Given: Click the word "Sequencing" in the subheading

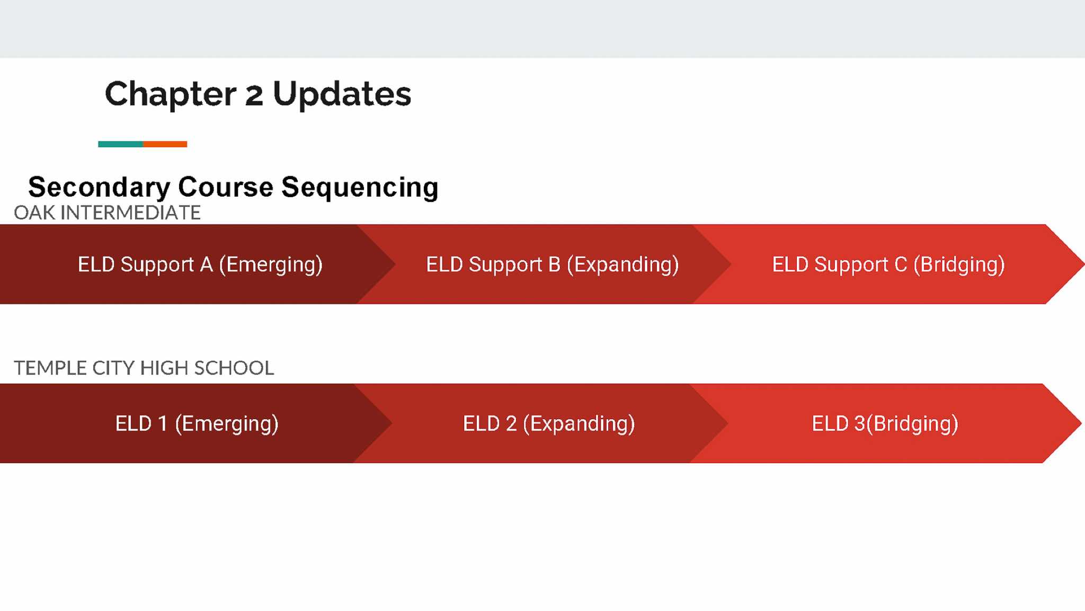Looking at the screenshot, I should click(360, 187).
